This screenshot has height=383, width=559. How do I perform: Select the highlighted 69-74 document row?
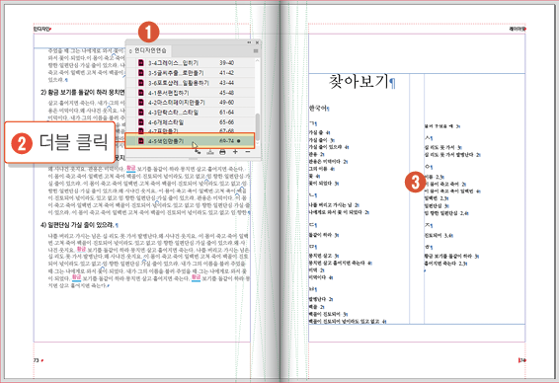coord(190,141)
